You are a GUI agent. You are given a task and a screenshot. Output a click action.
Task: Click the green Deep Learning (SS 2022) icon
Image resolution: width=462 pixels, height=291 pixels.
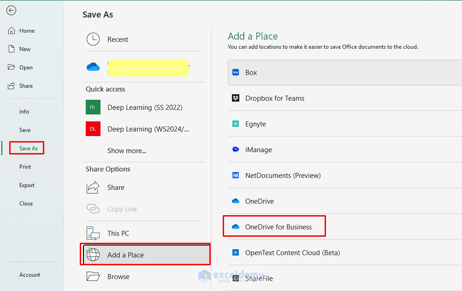93,108
